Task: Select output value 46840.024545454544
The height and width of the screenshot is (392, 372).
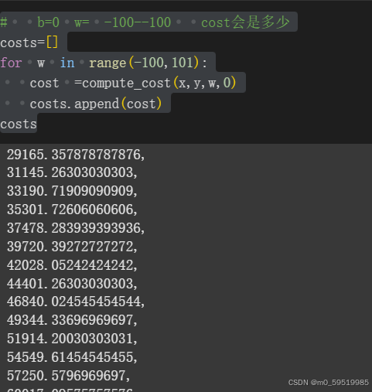Action: (x=76, y=302)
